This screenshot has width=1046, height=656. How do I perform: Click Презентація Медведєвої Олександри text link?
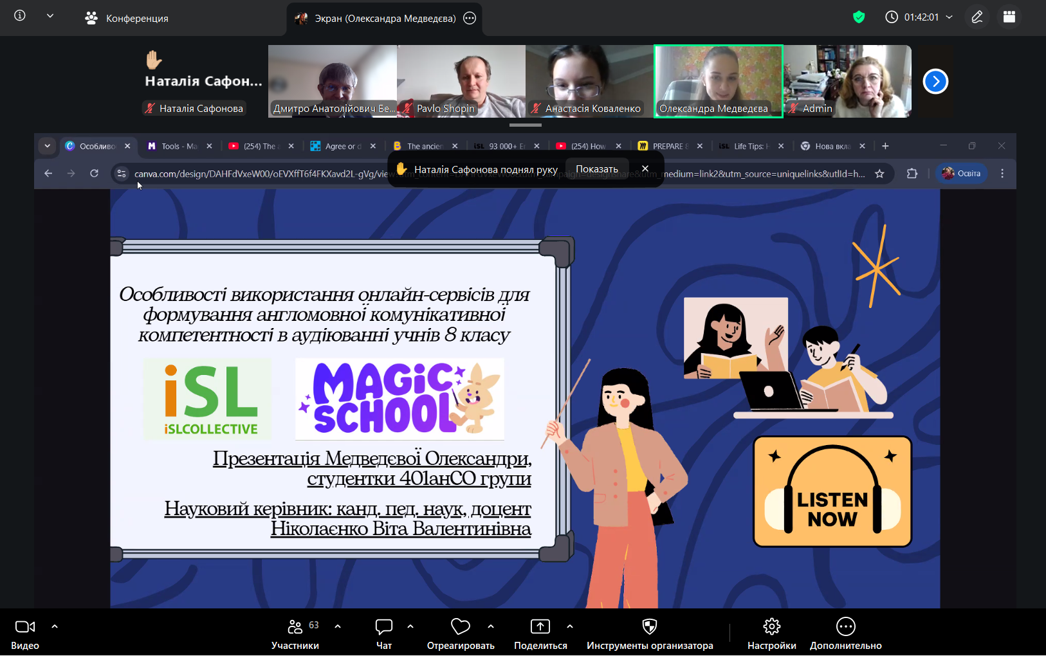372,468
